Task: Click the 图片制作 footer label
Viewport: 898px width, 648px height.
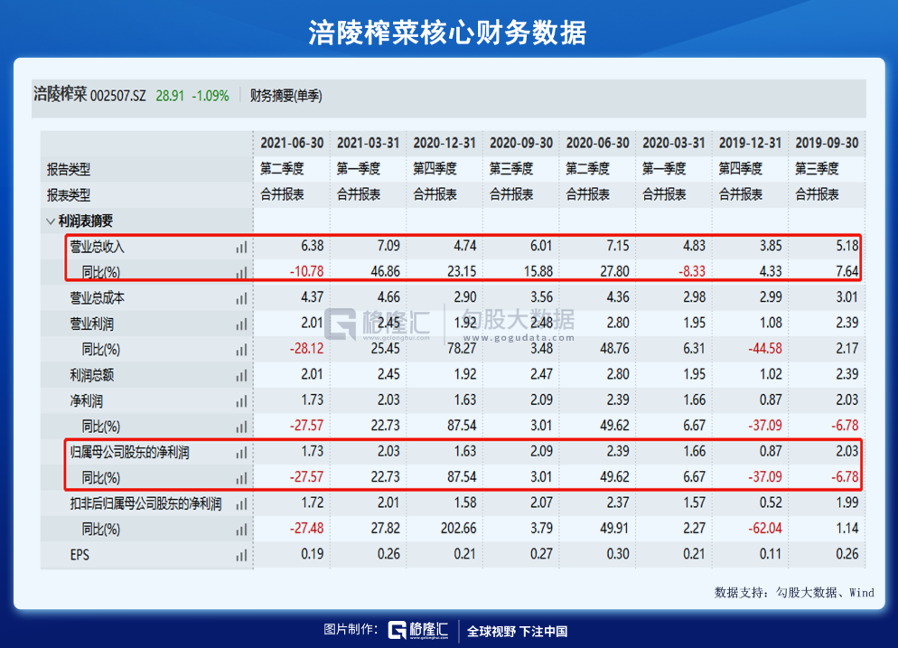Action: click(x=351, y=630)
